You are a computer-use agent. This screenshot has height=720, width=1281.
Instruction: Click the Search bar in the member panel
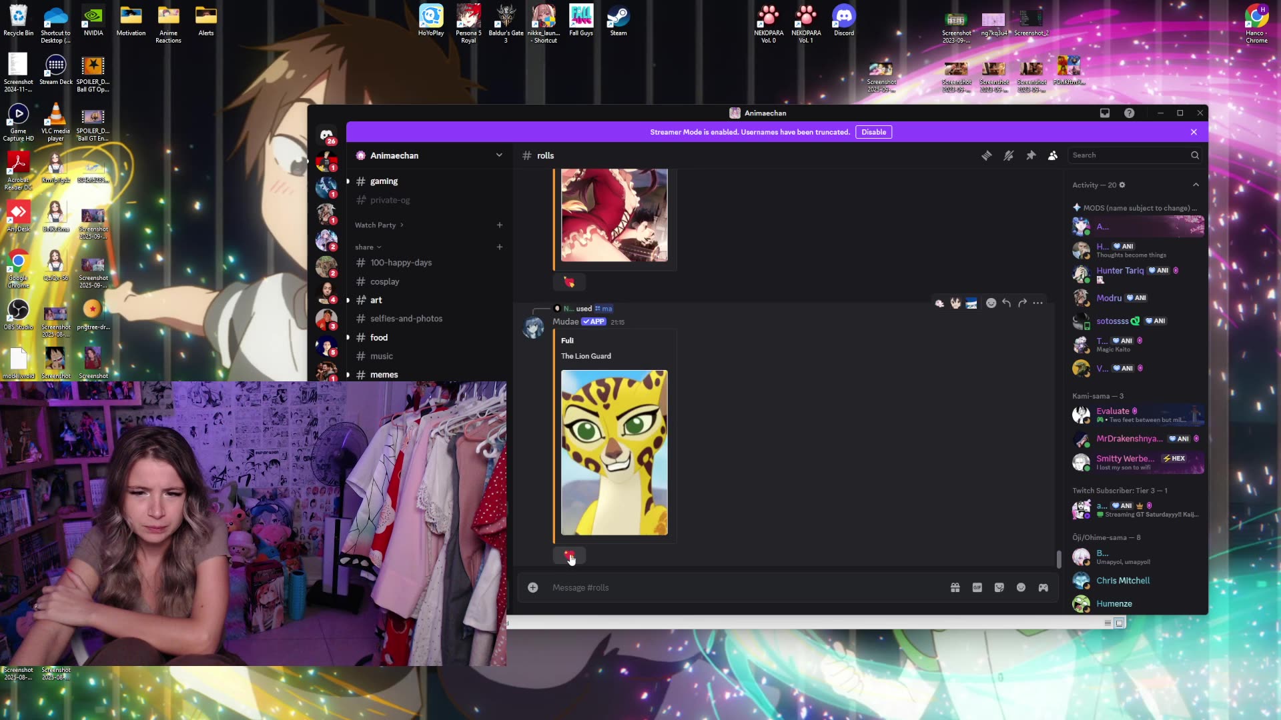(1134, 155)
